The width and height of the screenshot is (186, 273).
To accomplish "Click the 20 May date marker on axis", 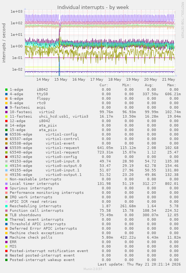I will [150, 80].
